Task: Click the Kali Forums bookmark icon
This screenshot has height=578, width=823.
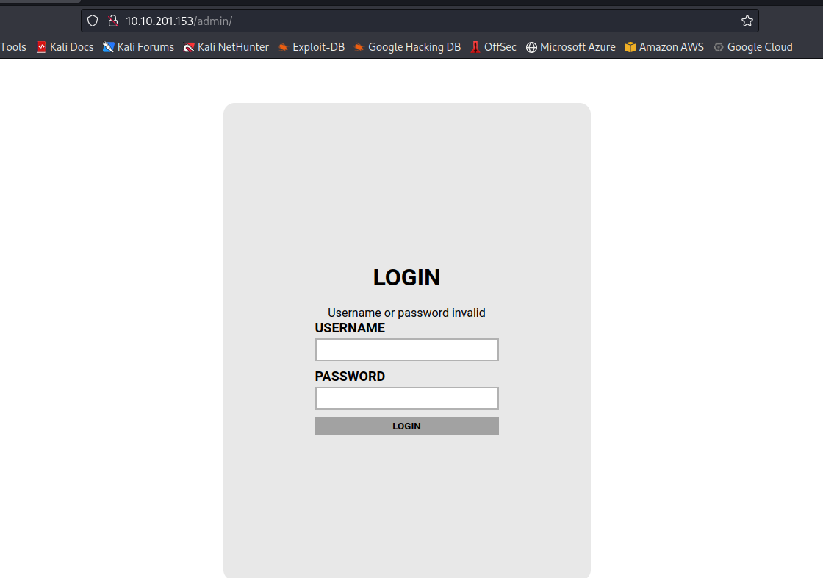Action: click(110, 46)
